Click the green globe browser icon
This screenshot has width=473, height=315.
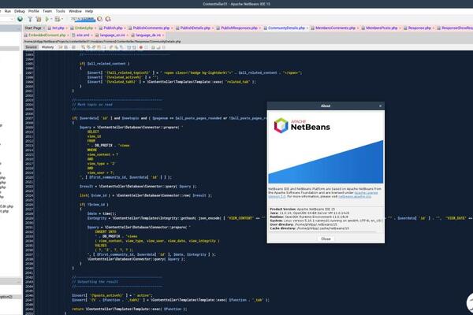[20, 19]
